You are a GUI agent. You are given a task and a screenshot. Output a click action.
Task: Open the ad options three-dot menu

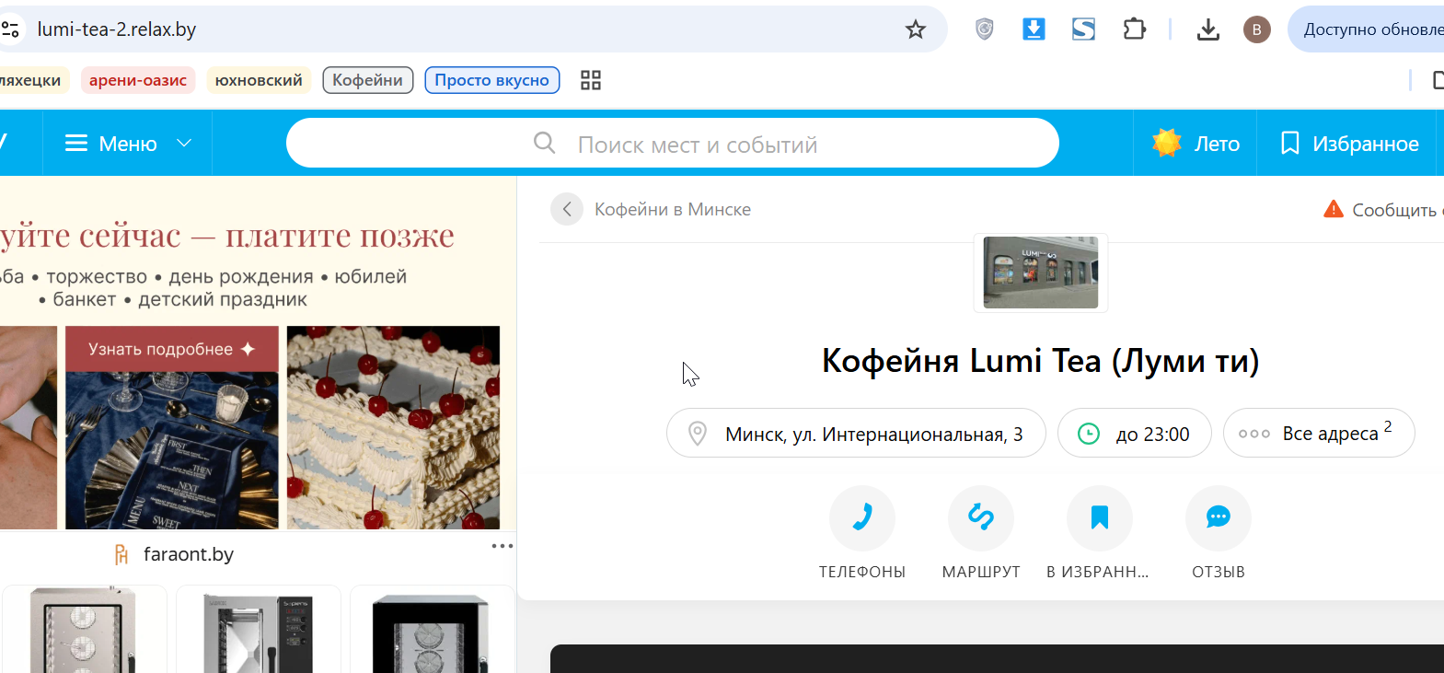click(502, 546)
